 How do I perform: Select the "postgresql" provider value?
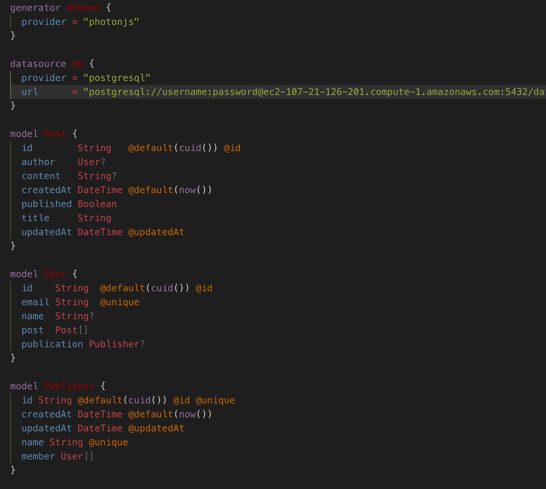coord(116,77)
